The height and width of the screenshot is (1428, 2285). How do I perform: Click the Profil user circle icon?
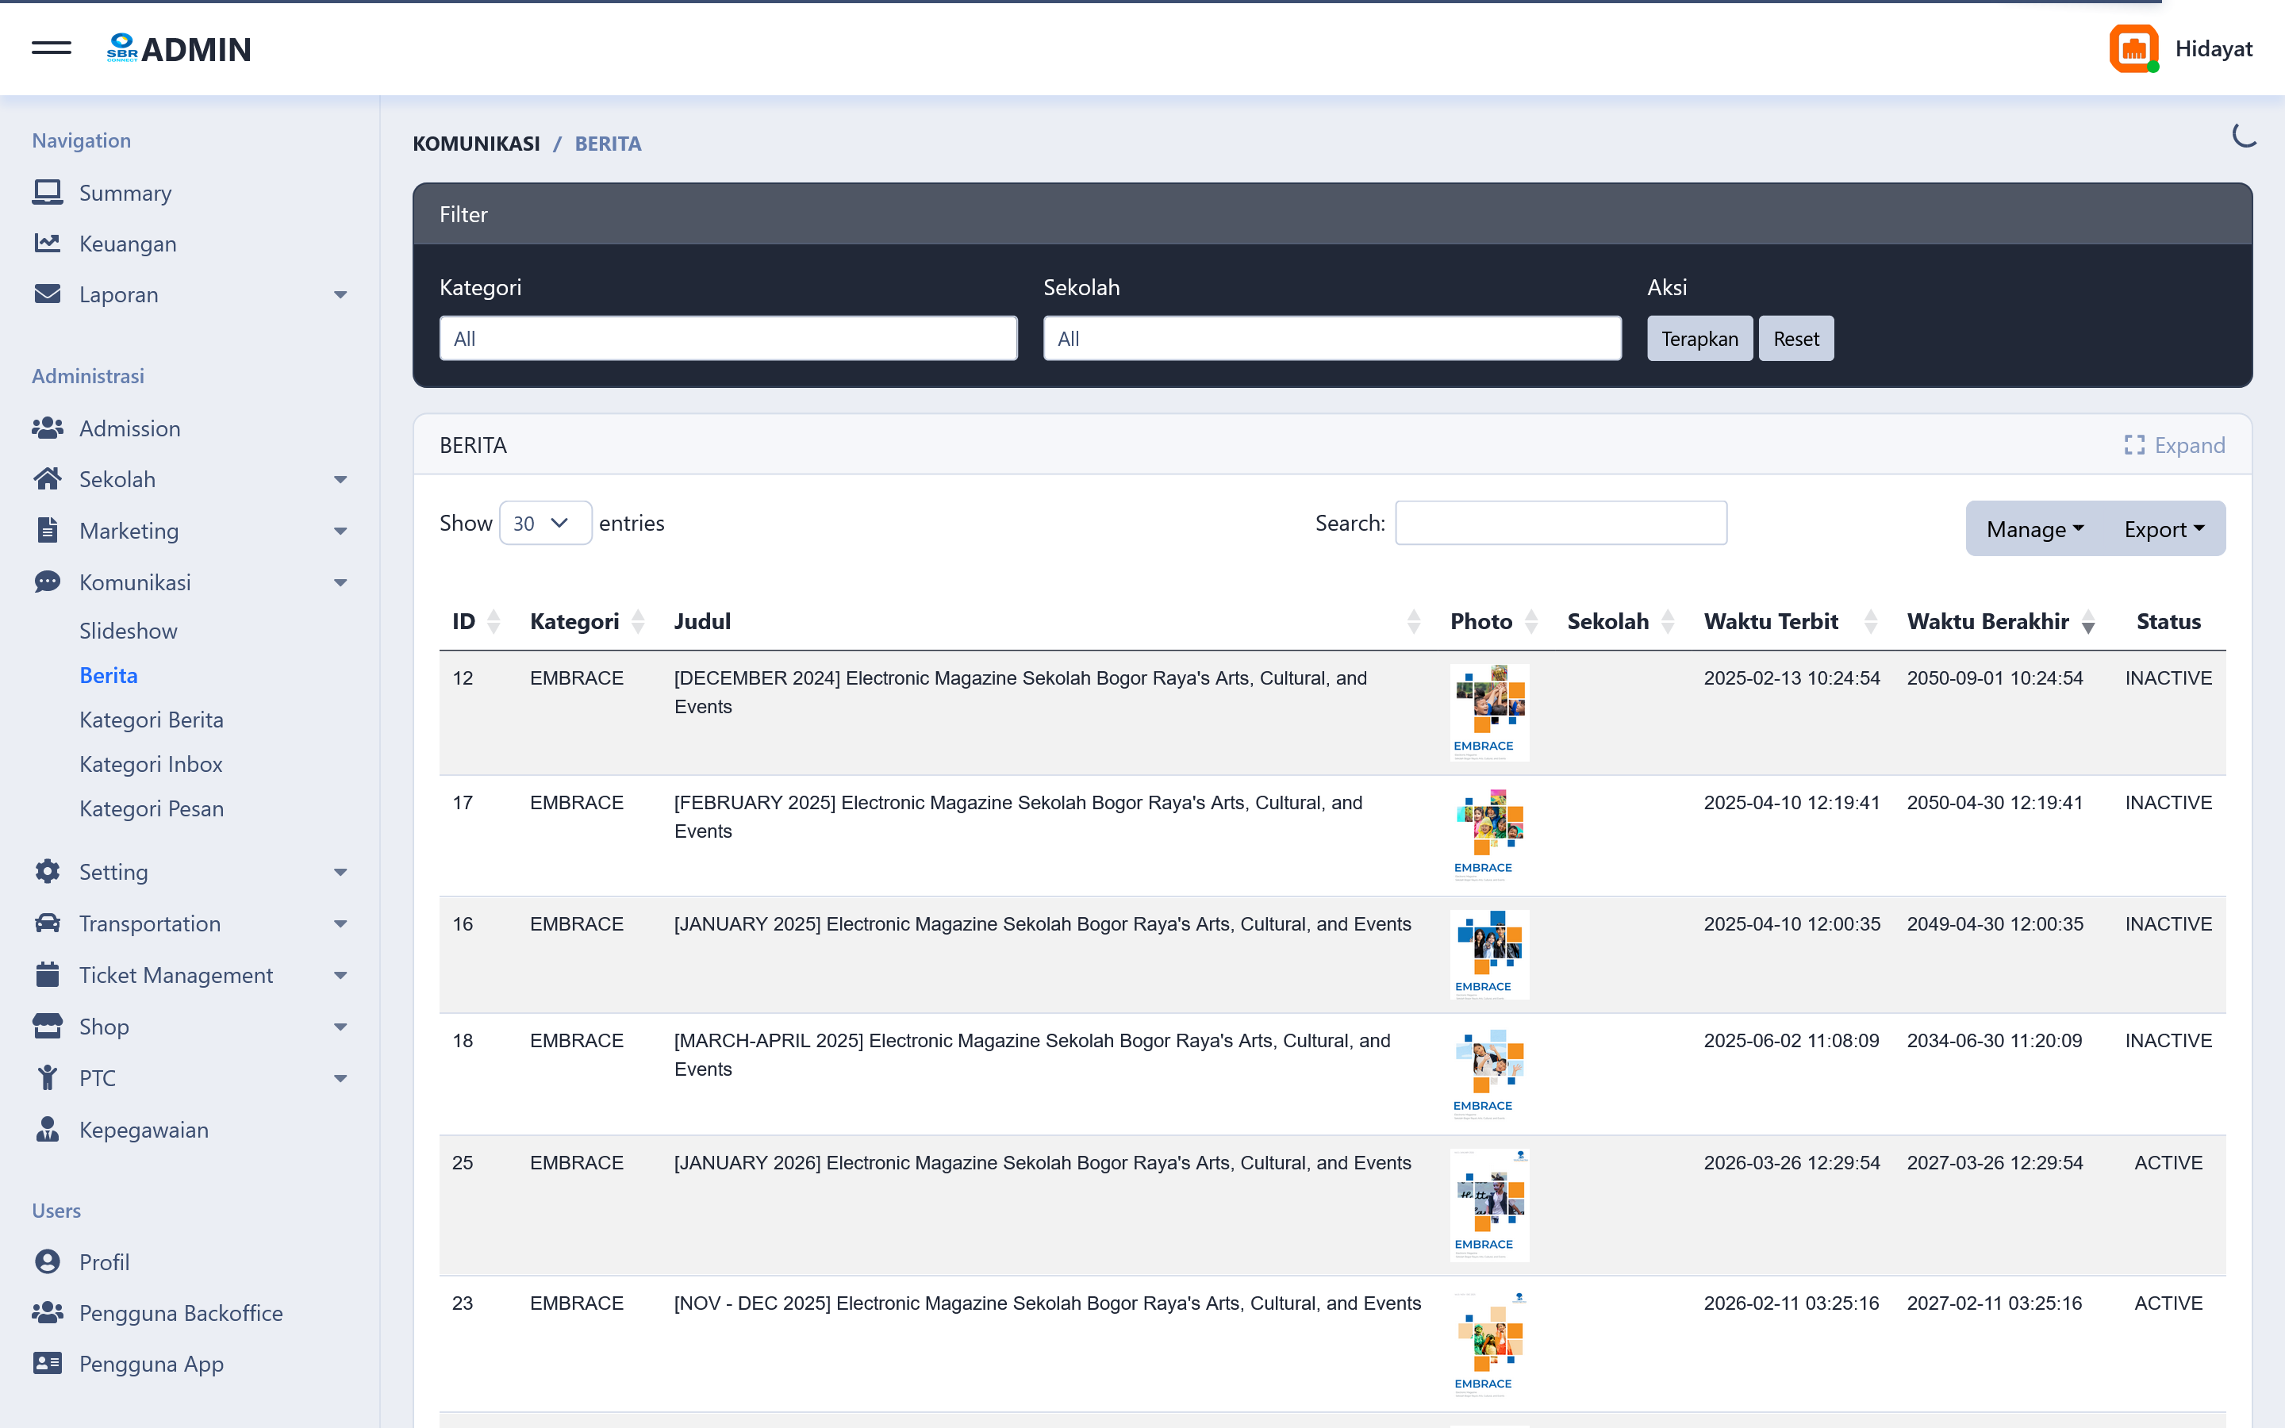[x=48, y=1261]
